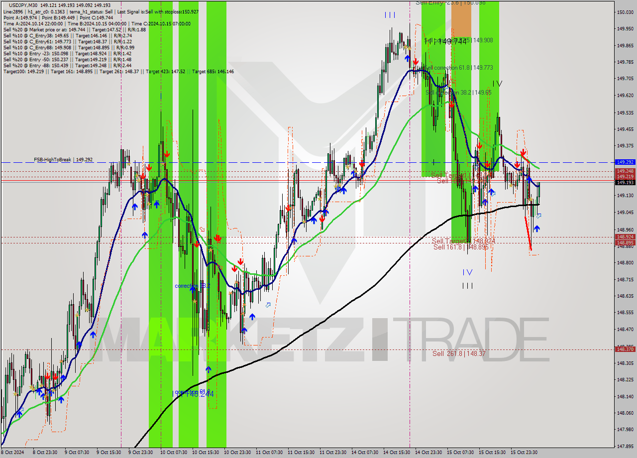This screenshot has height=458, width=637.
Task: Click the '10 Oct 07:30' time axis label
Action: pyautogui.click(x=174, y=453)
